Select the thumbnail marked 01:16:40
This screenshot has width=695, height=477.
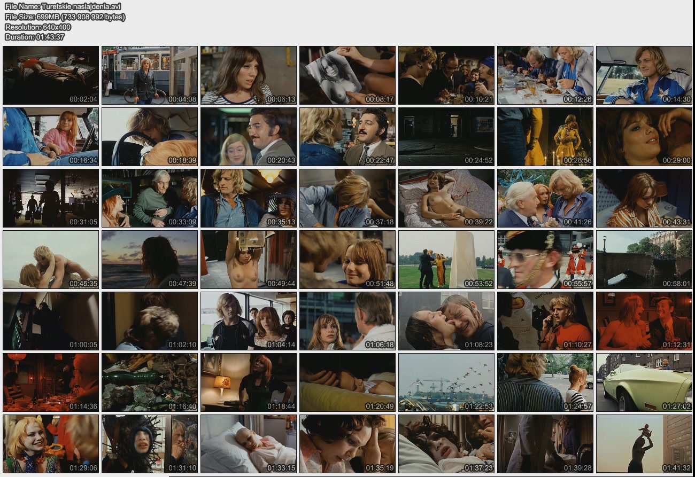[x=150, y=382]
